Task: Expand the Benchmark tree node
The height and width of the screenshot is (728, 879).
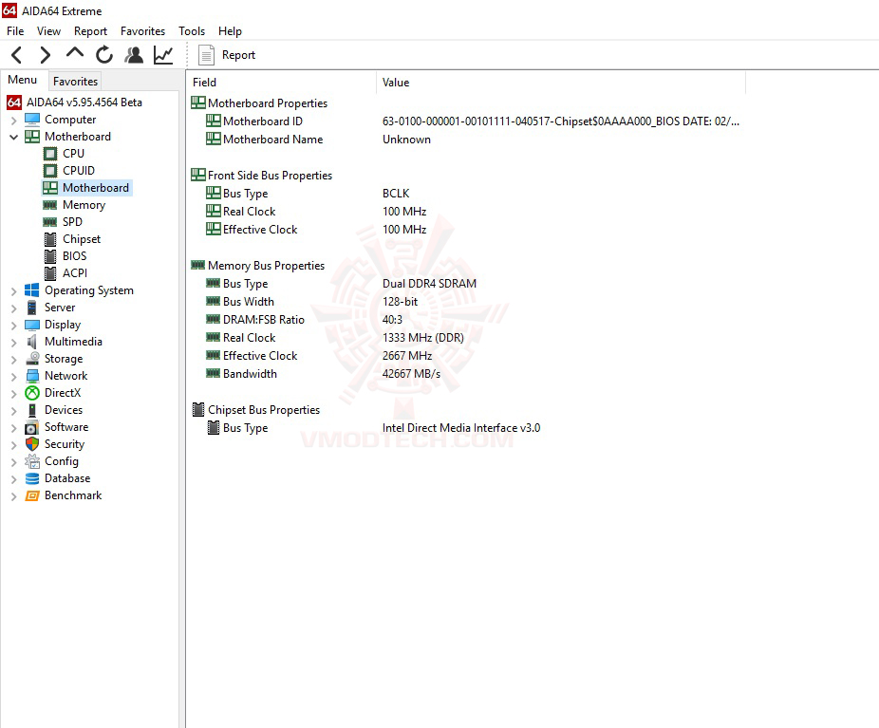Action: pyautogui.click(x=14, y=496)
